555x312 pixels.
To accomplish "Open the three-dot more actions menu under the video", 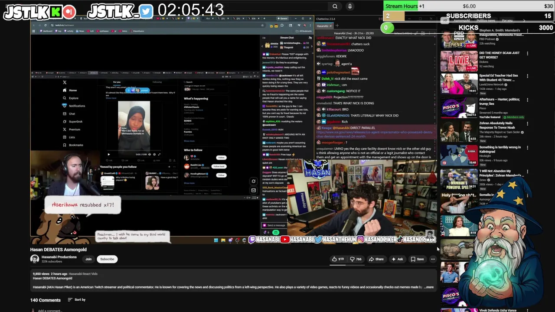I will pos(433,259).
